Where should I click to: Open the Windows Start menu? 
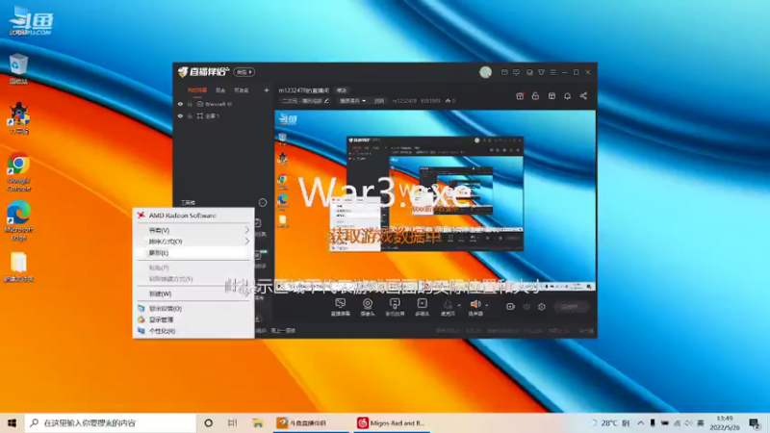12,422
